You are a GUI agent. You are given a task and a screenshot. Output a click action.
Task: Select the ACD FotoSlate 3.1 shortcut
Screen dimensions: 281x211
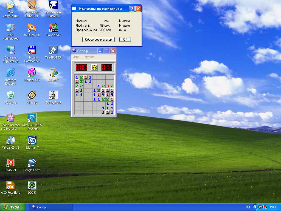click(x=11, y=190)
